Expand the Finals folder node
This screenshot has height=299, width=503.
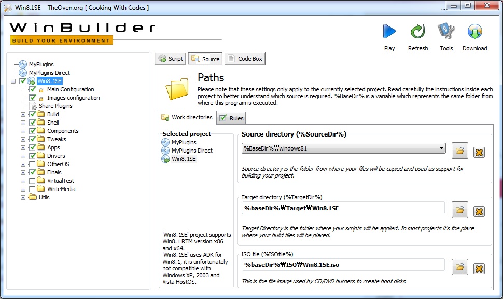point(23,172)
